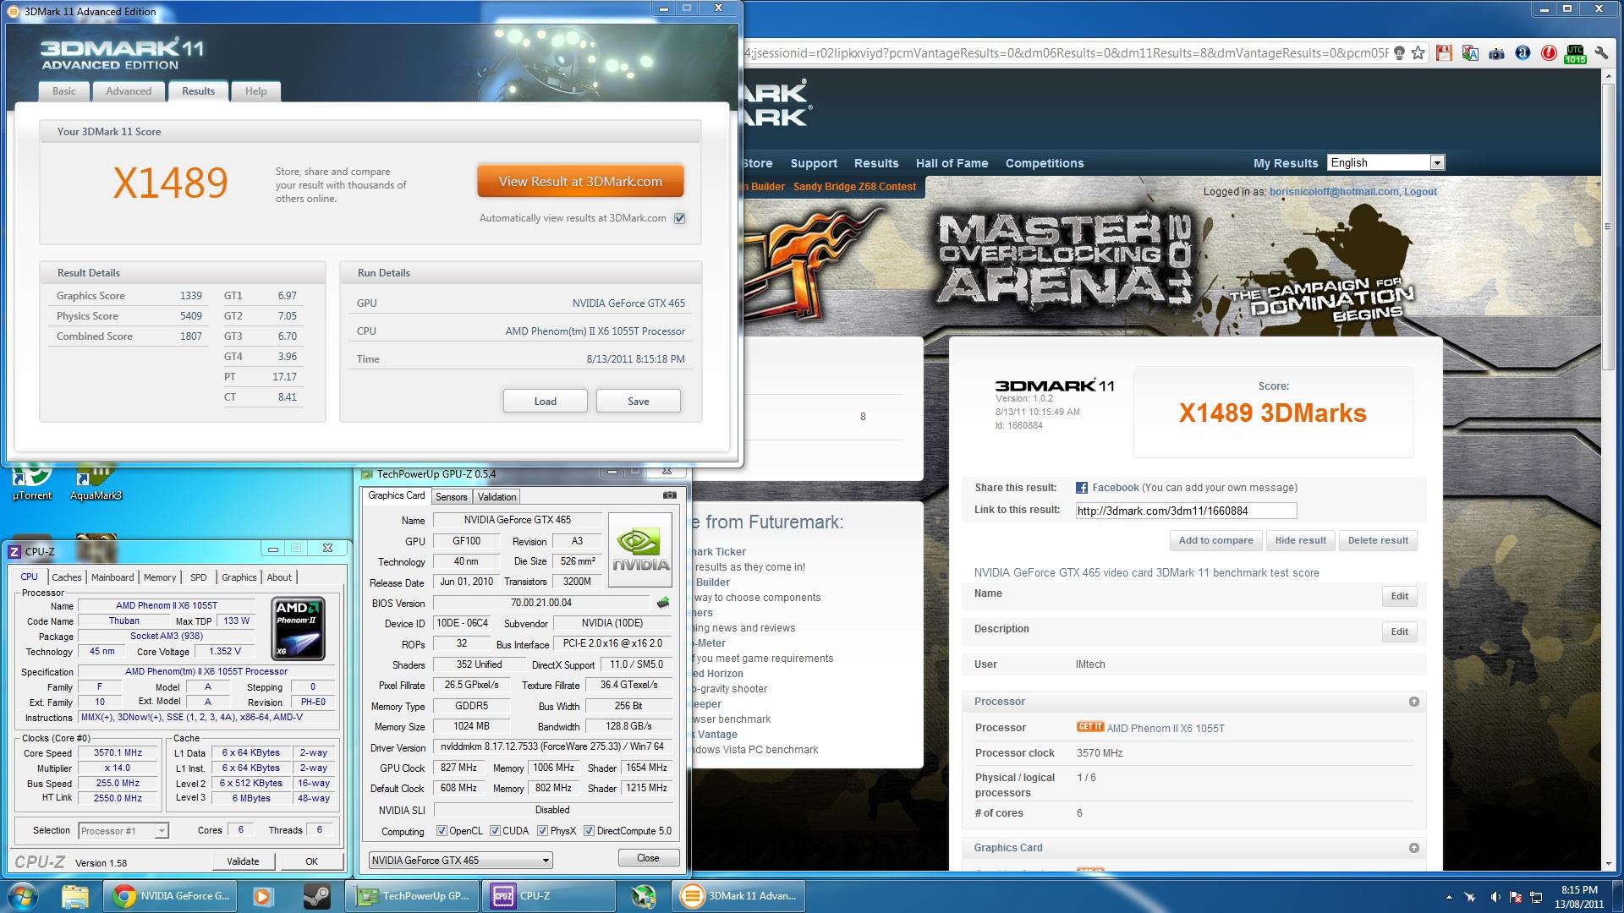Click the NVIDIA logo in GPU-Z
This screenshot has width=1624, height=913.
point(640,549)
